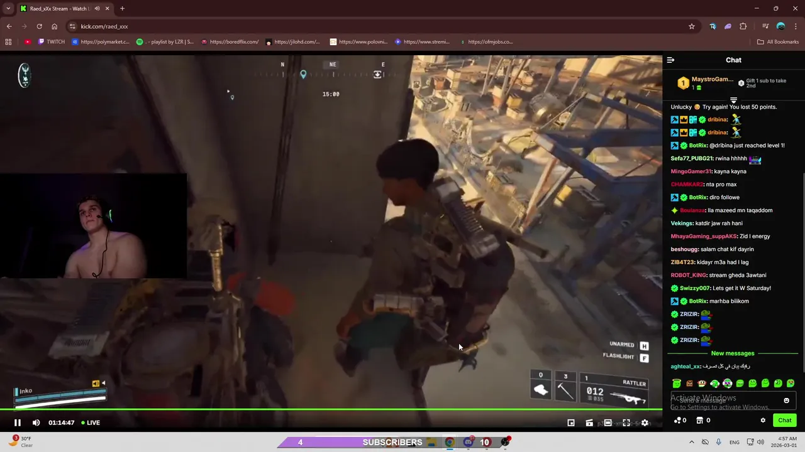Open the Extensions puzzle icon

tap(743, 26)
